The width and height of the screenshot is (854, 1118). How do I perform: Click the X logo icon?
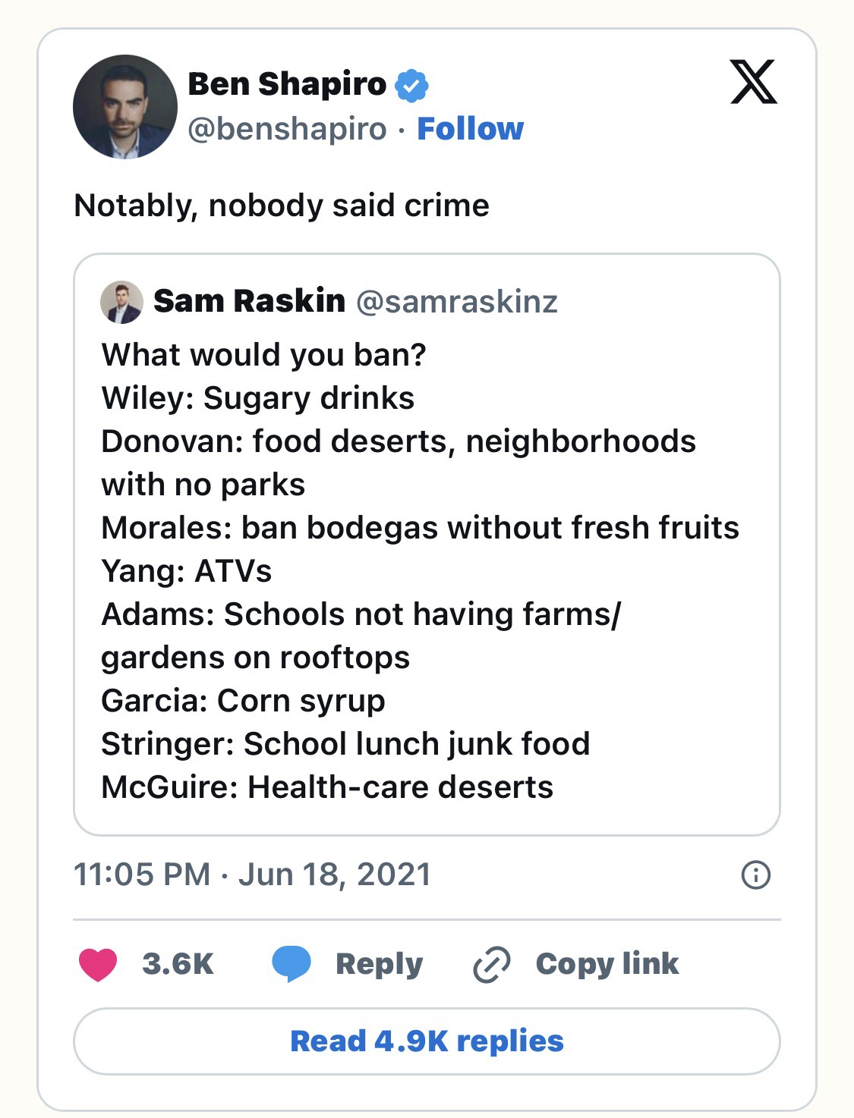[753, 82]
